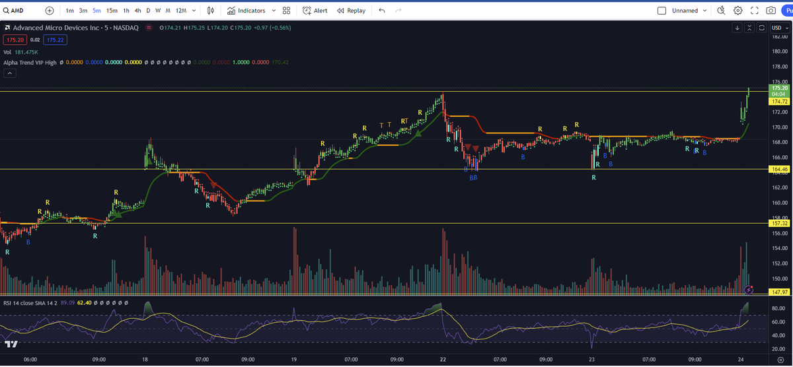The image size is (793, 367).
Task: Click the down-arrow pane button above the price scale
Action: click(737, 28)
